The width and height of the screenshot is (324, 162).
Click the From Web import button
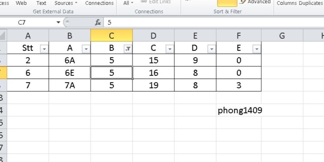(x=21, y=3)
